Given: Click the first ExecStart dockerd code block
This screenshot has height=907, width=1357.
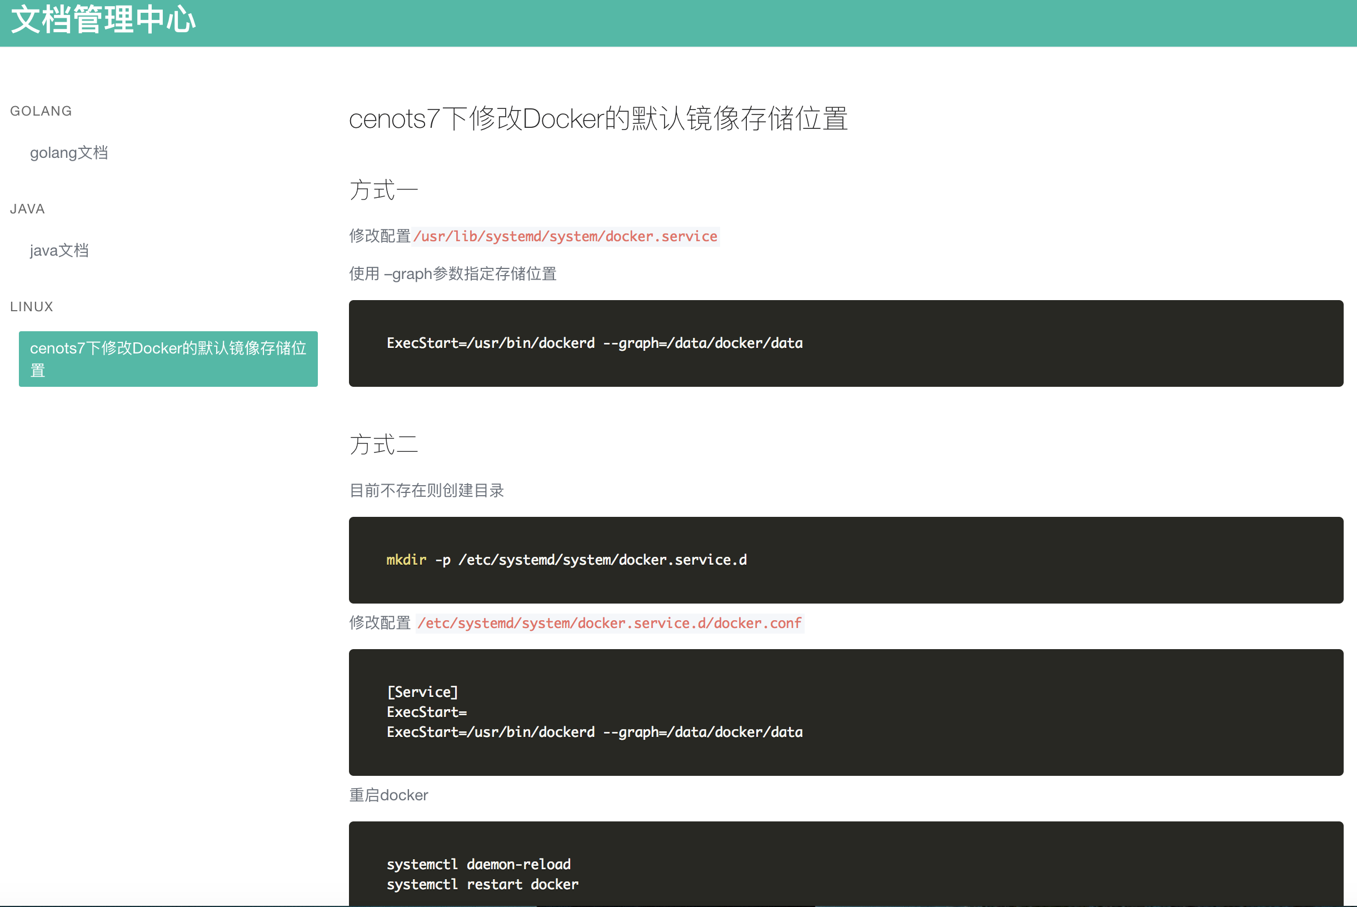Looking at the screenshot, I should coord(594,343).
